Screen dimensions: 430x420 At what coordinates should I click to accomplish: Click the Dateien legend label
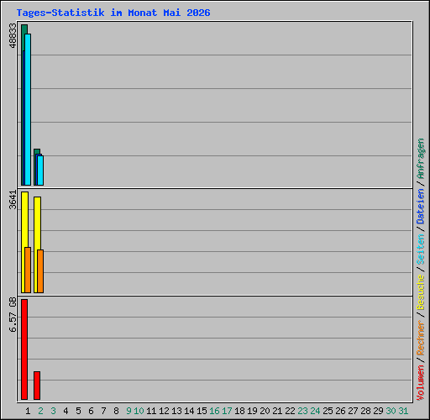pyautogui.click(x=421, y=207)
